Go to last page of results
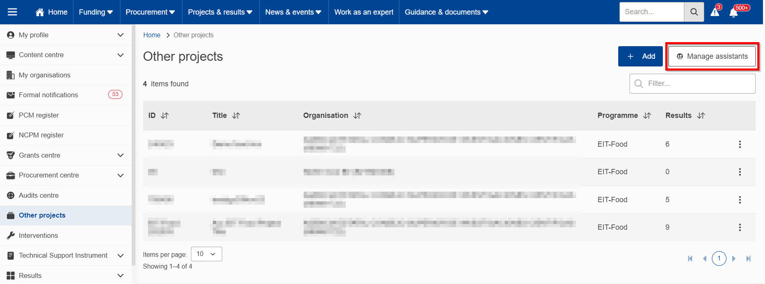765x284 pixels. click(748, 258)
